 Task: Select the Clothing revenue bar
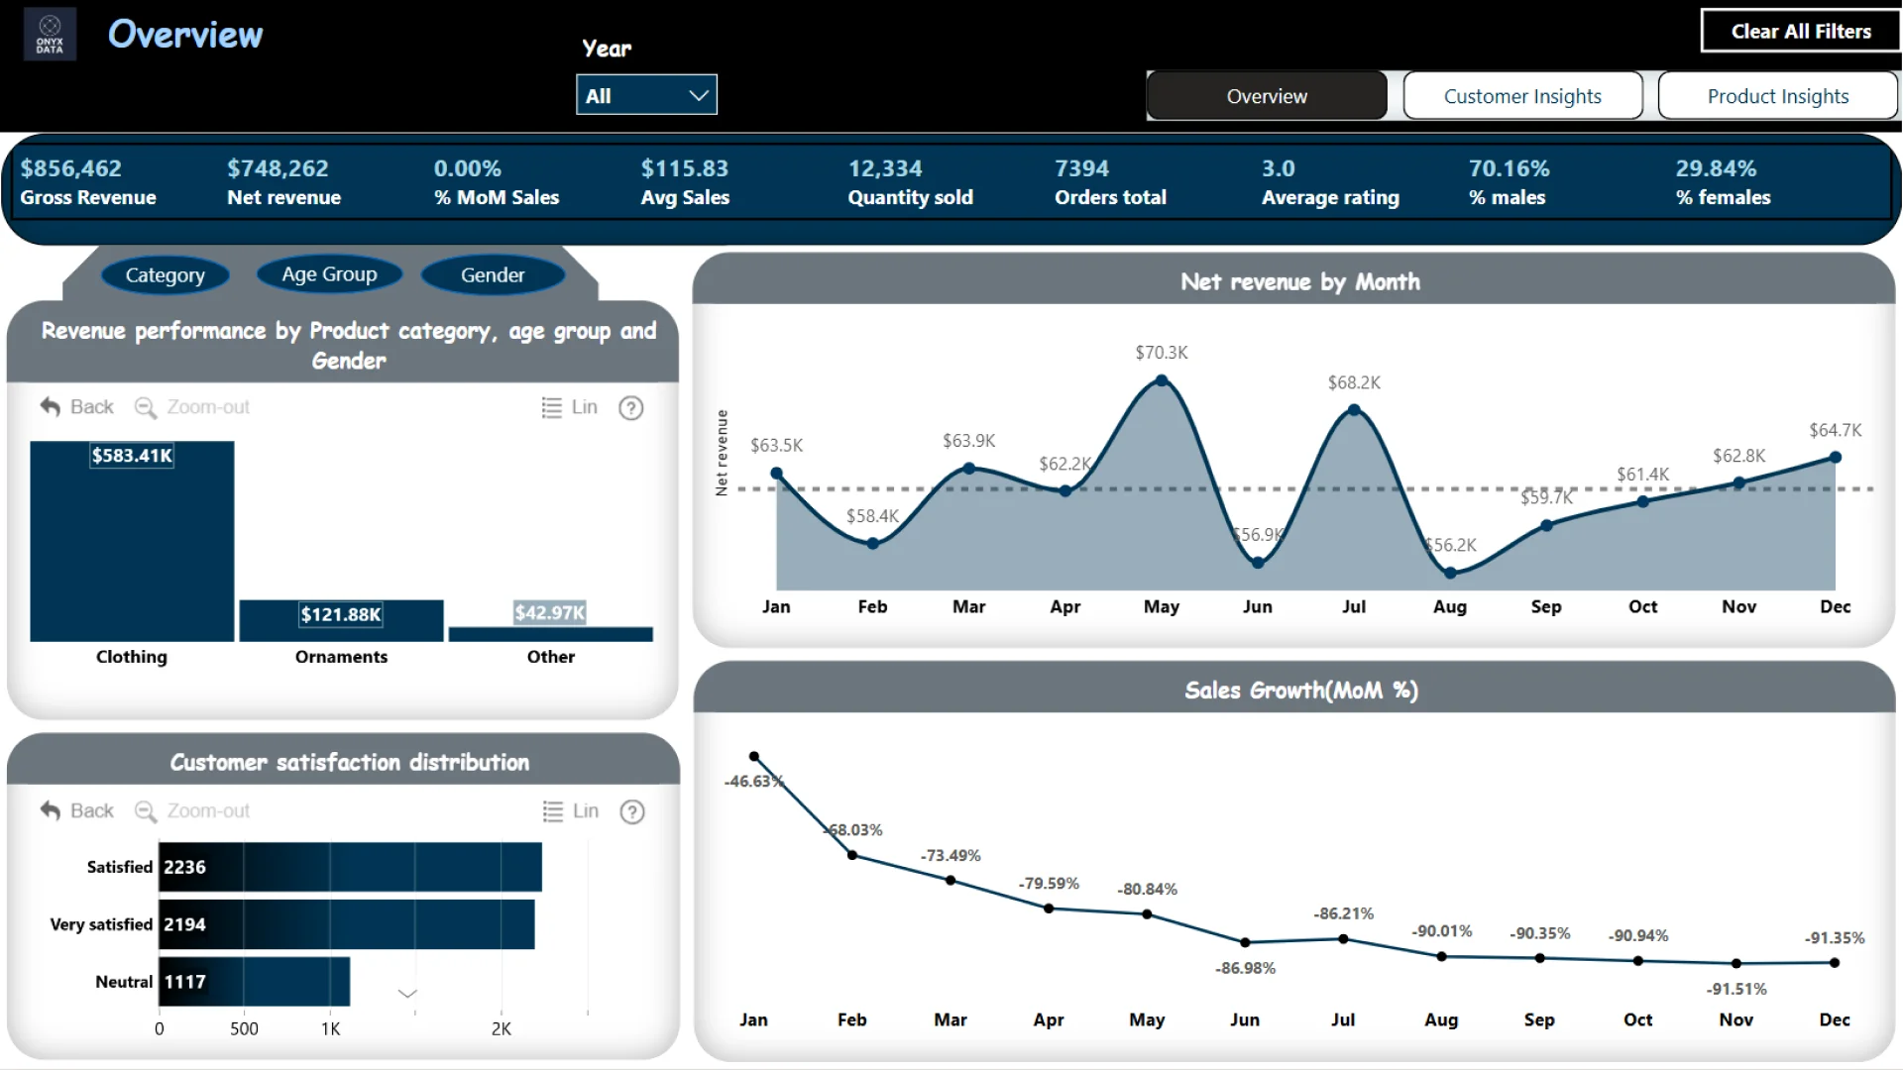[132, 542]
